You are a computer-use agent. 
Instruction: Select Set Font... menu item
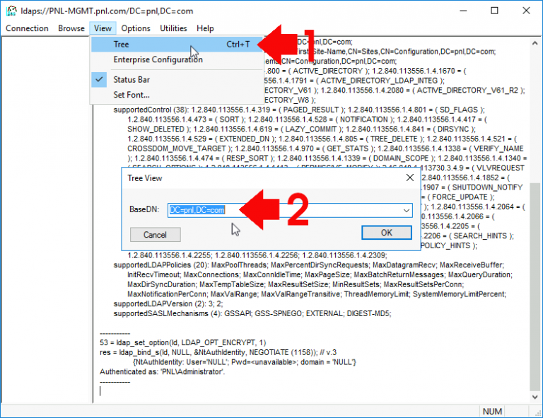click(132, 95)
